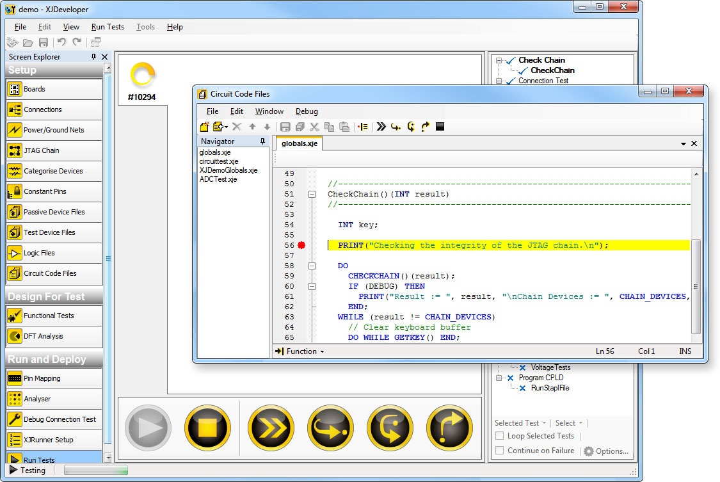Open the View menu in XJDeveloper
Viewport: 720px width, 482px height.
click(71, 27)
